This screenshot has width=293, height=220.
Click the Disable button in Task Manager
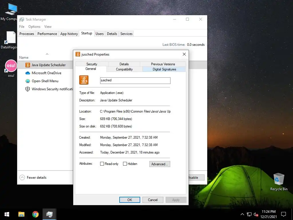tap(196, 178)
